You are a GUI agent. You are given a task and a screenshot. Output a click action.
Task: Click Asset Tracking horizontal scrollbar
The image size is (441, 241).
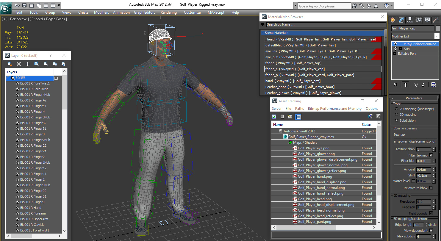tap(324, 227)
